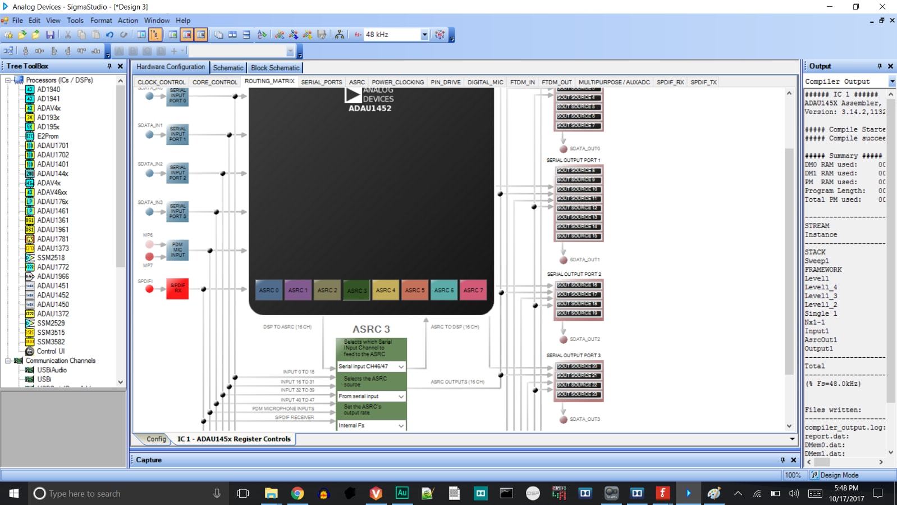This screenshot has height=505, width=897.
Task: Open Google Chrome from the taskbar
Action: [298, 493]
